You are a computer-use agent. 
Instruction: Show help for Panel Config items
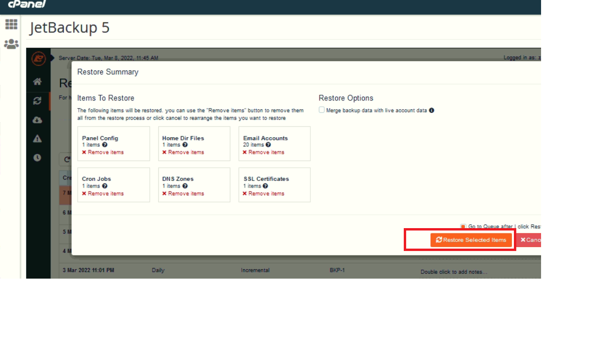(x=105, y=145)
